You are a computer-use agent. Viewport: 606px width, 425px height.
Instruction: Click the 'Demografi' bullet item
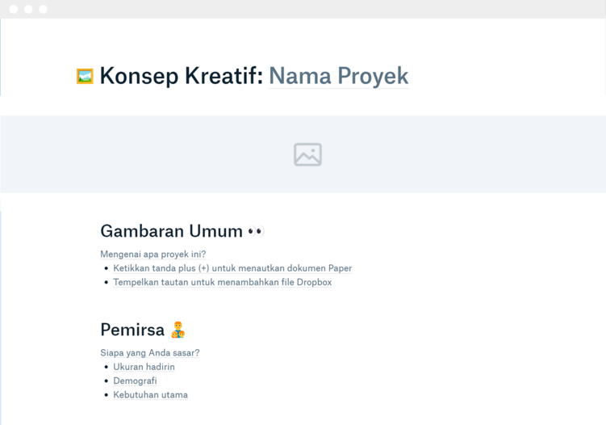pos(135,381)
